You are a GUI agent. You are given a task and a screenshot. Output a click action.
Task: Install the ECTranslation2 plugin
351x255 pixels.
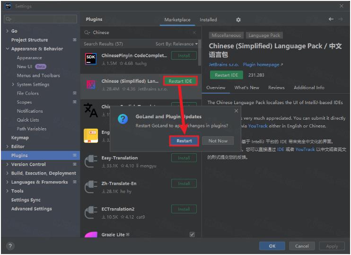click(x=184, y=209)
